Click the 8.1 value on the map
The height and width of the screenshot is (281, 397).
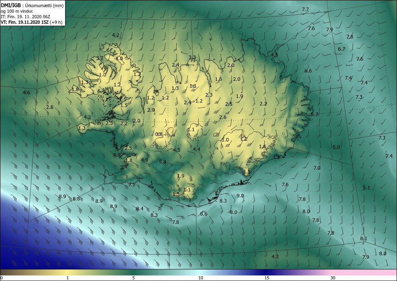(364, 238)
